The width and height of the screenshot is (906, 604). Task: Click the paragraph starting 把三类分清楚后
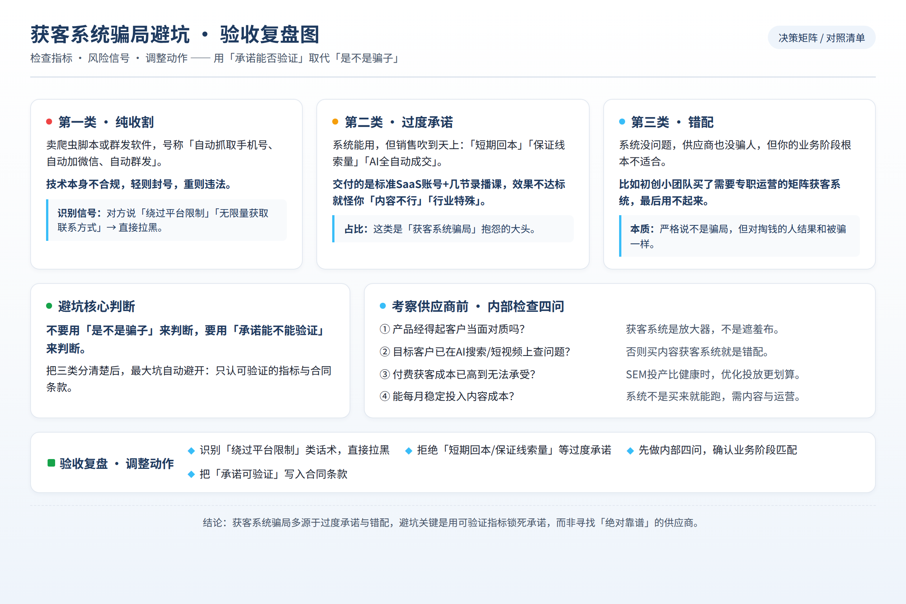[189, 379]
